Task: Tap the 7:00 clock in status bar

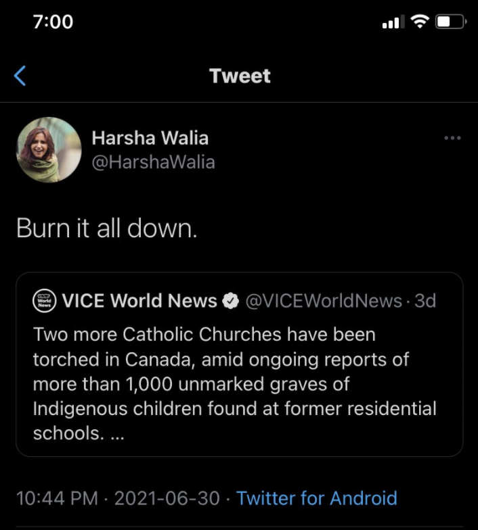Action: click(x=53, y=22)
